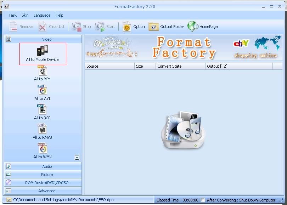Click the Stop button label

click(87, 27)
